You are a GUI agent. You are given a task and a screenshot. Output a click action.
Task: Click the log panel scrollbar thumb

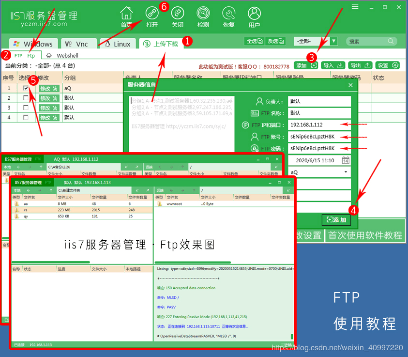click(x=292, y=337)
